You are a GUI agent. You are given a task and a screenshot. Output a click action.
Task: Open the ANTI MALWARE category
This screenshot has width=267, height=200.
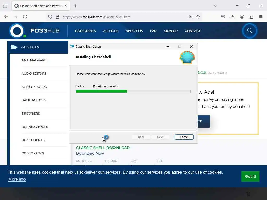[x=34, y=60]
